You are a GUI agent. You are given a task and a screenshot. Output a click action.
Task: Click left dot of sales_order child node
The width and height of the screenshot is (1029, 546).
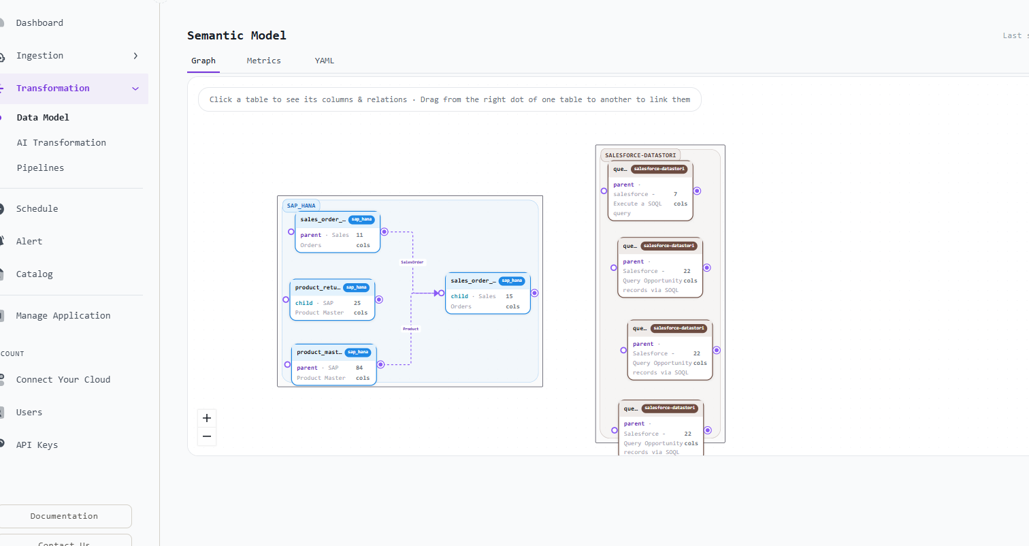click(x=441, y=293)
